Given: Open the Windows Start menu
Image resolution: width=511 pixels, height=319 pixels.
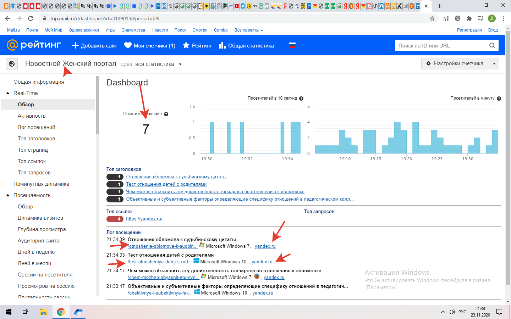Looking at the screenshot, I should point(9,312).
